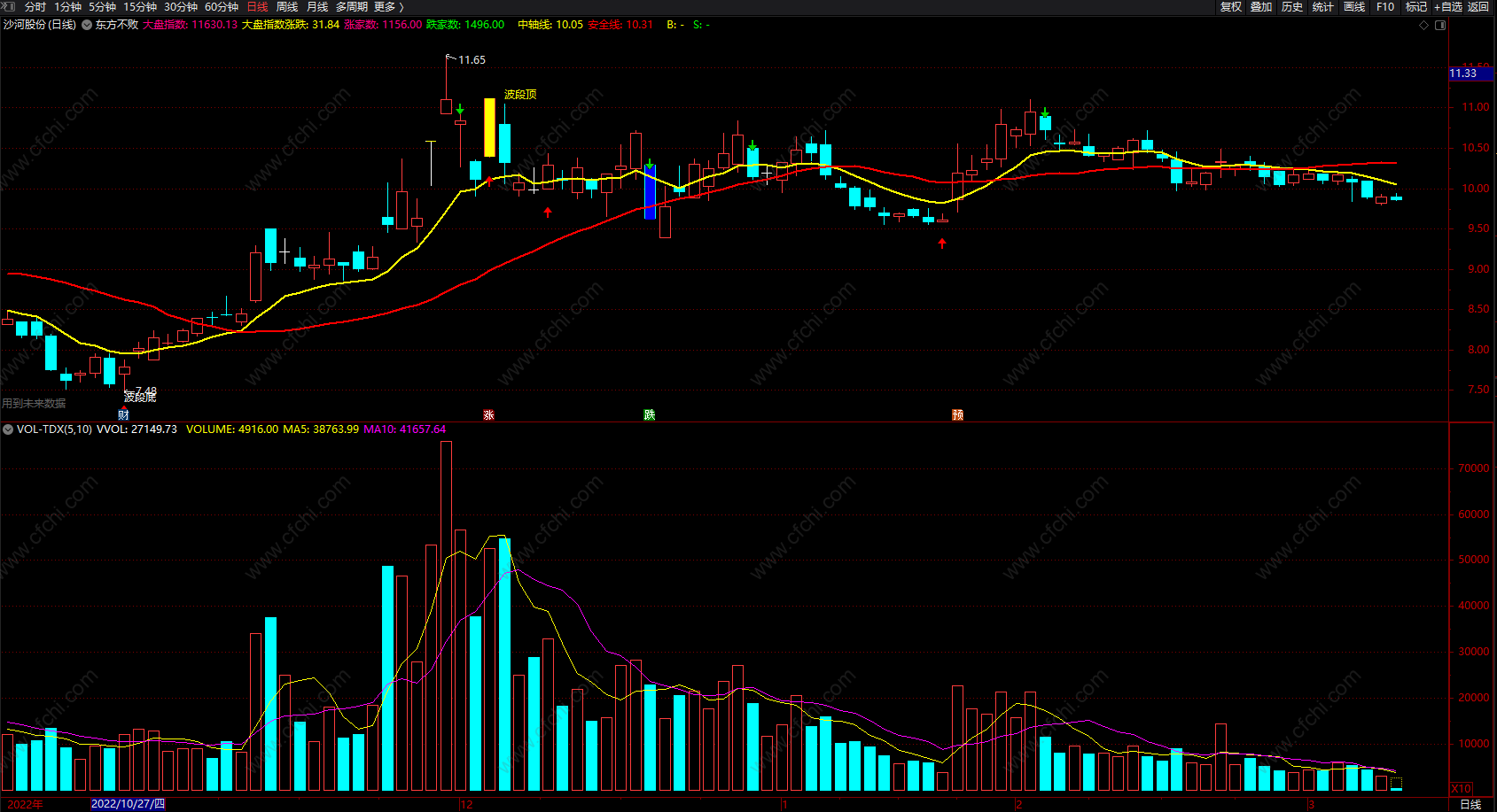Open F10 company information
Viewport: 1497px width, 812px height.
pos(1385,7)
